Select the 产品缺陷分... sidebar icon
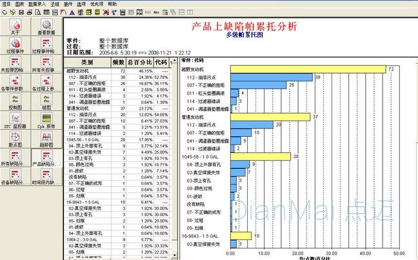418x260 pixels. pyautogui.click(x=46, y=158)
